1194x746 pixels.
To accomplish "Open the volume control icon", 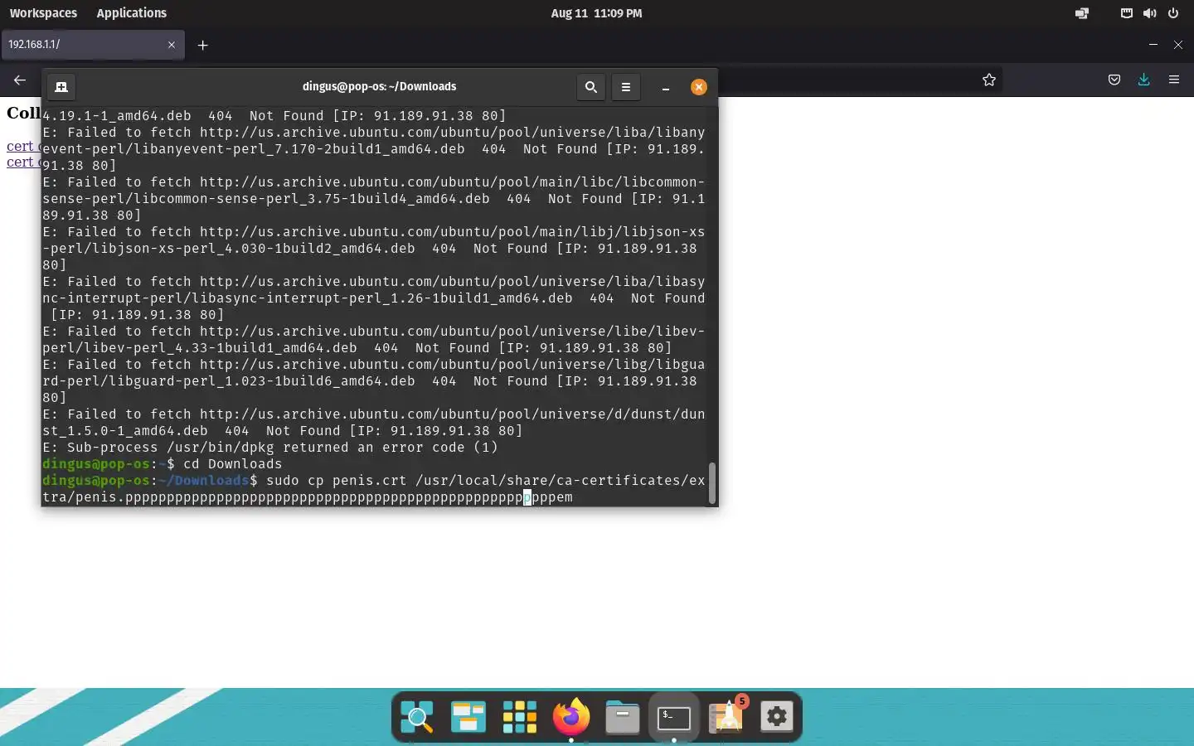I will point(1149,13).
